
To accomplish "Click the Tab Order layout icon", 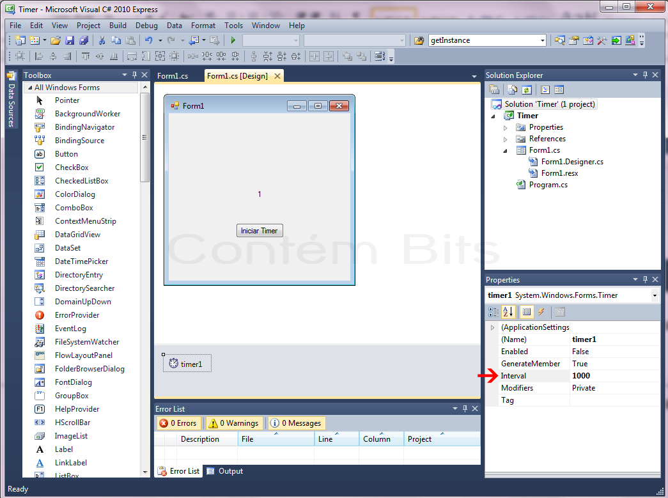I will [x=379, y=56].
